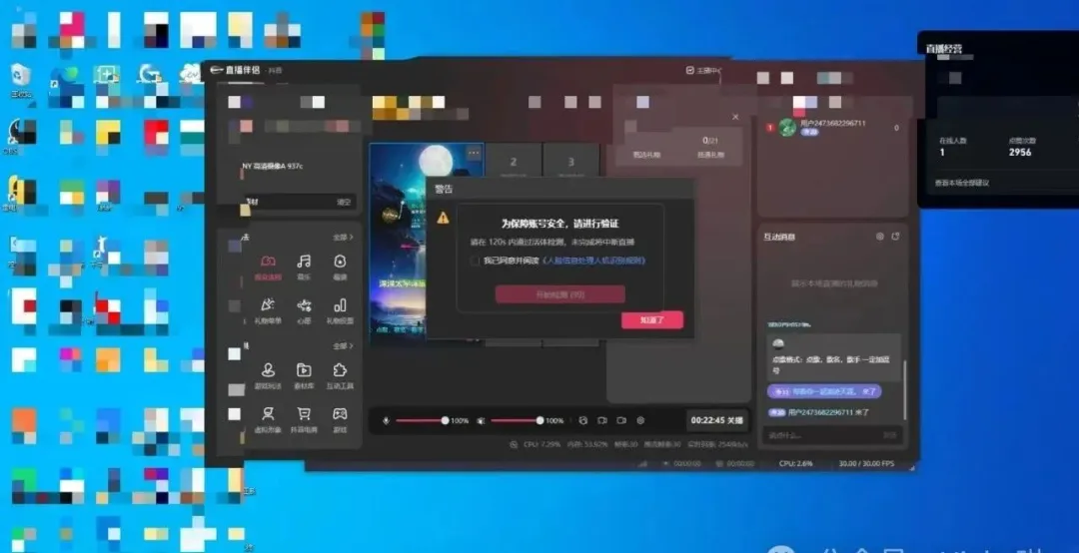Mute the speaker in the audio bar

tap(481, 420)
